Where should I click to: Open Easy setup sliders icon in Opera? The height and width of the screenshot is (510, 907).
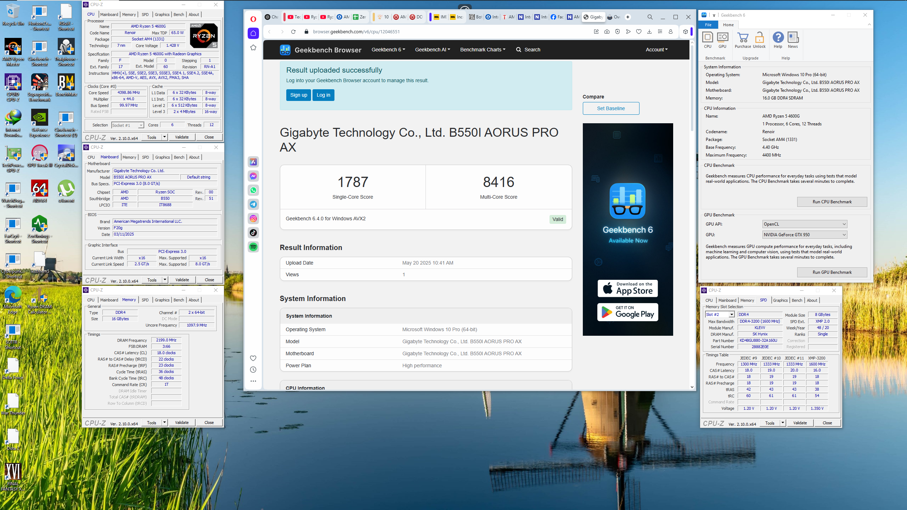tap(660, 32)
